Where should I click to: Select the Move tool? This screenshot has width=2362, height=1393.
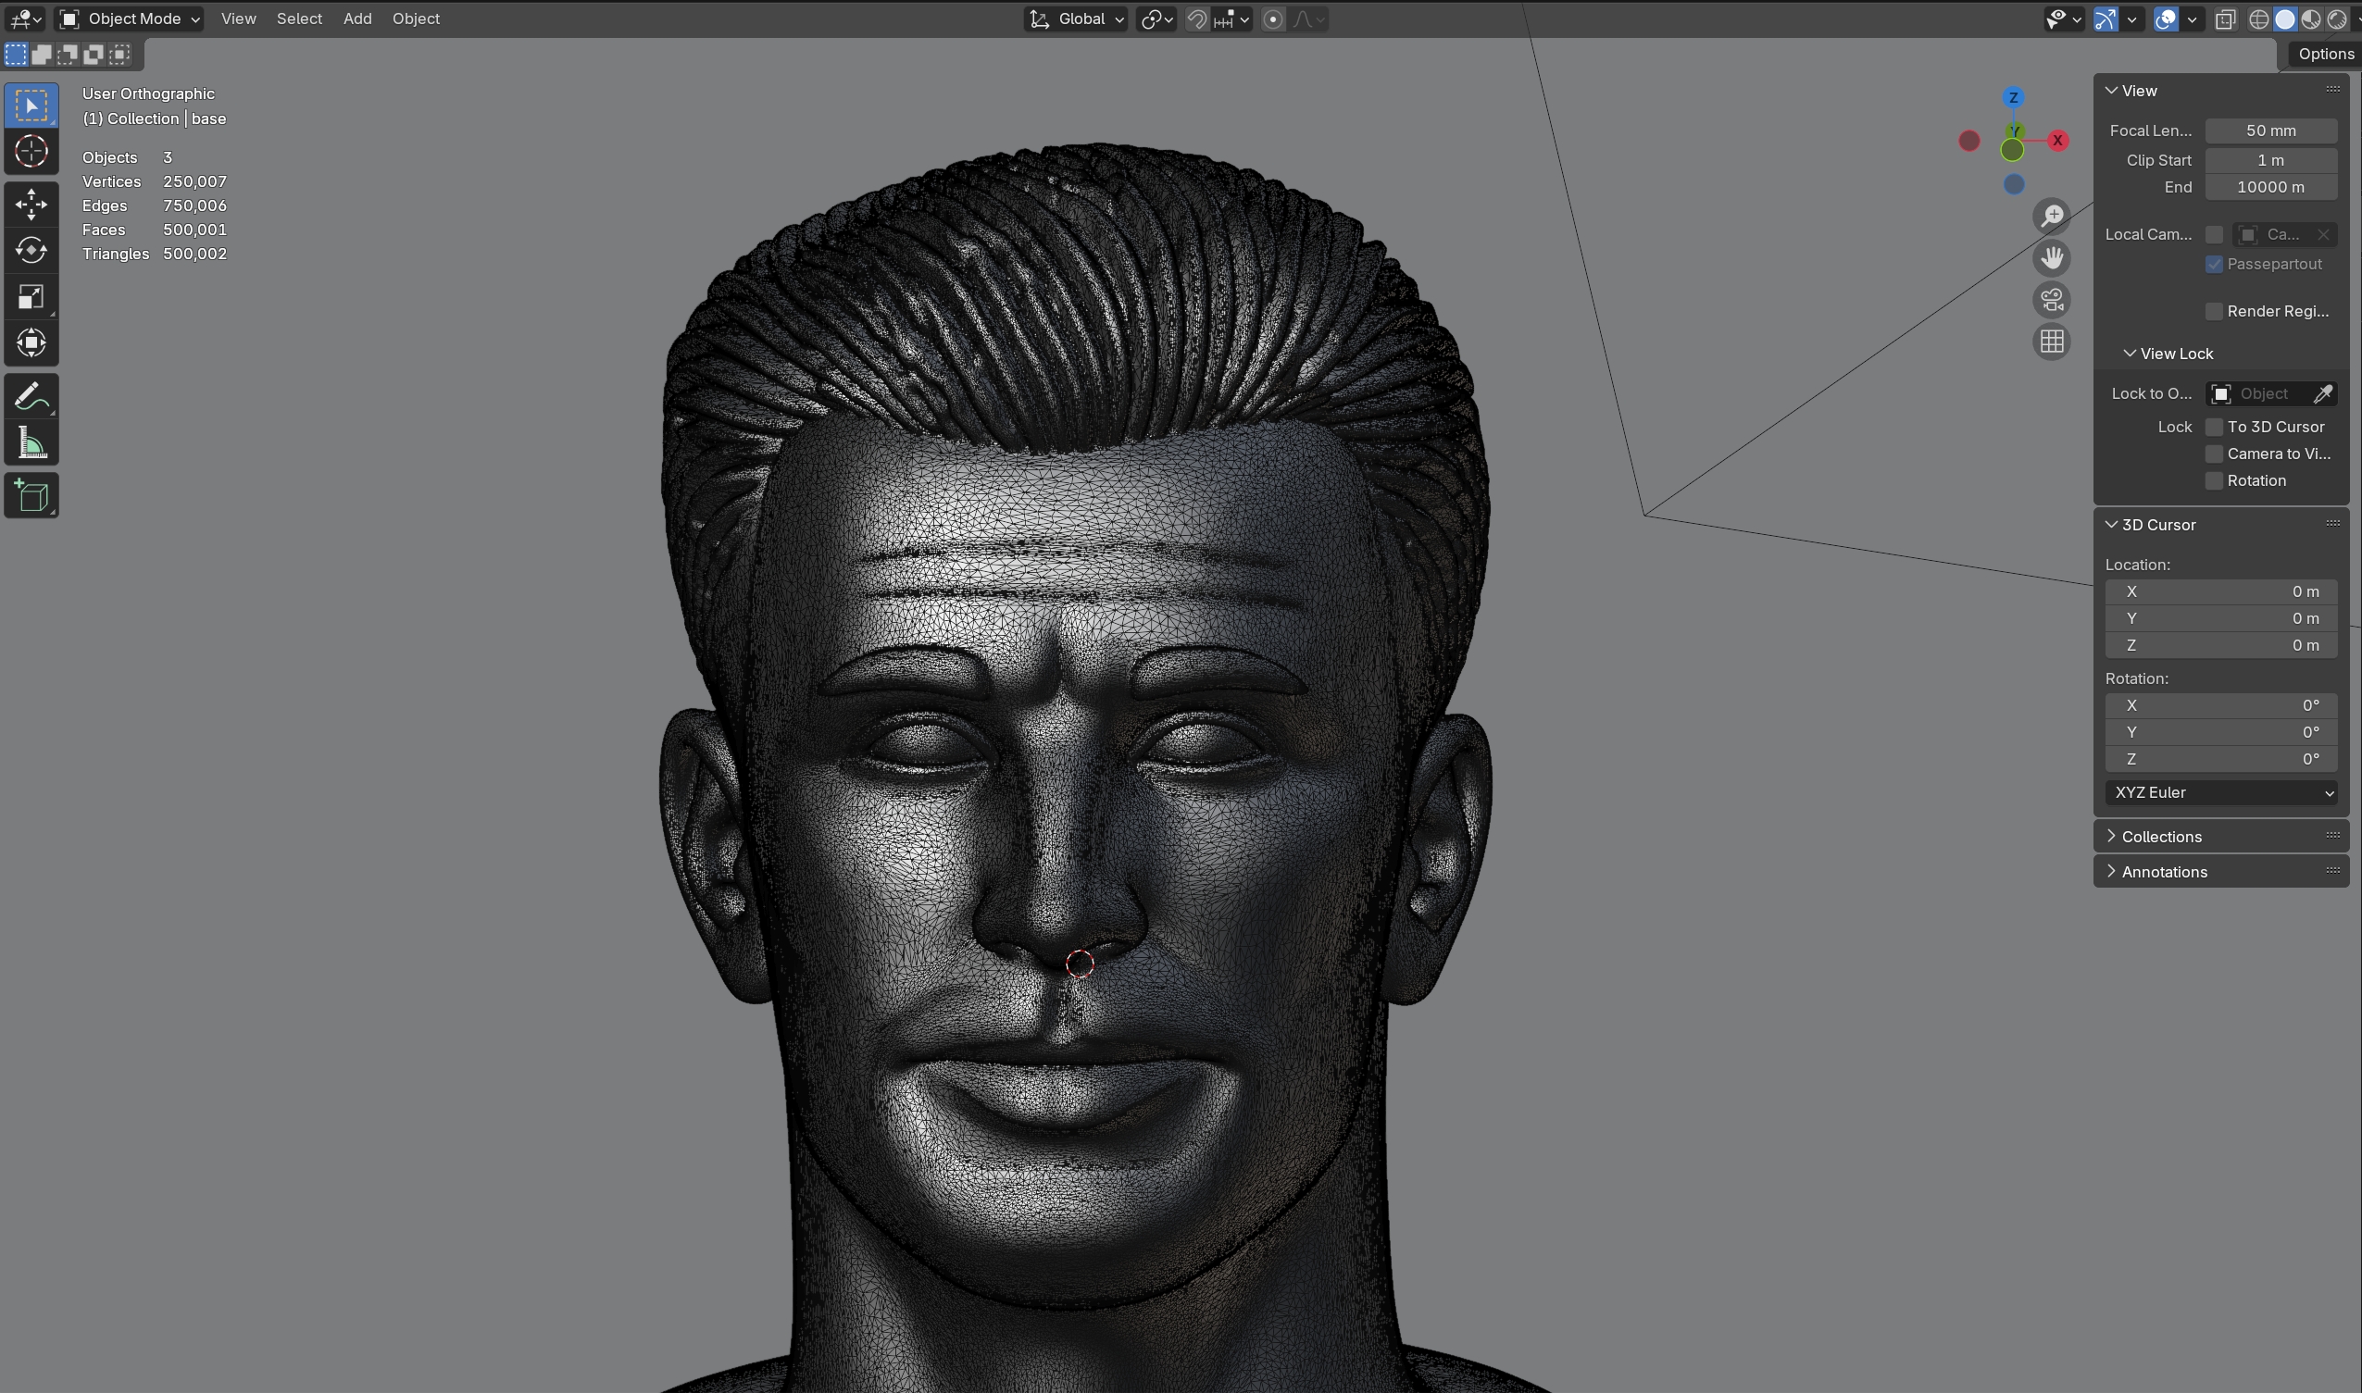(31, 204)
